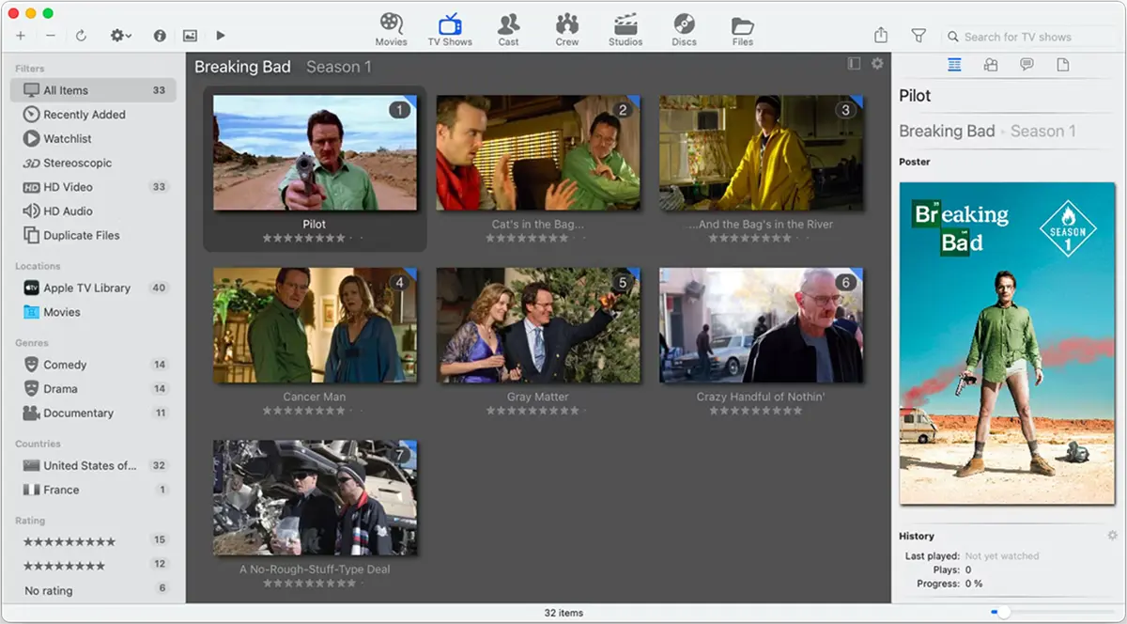Image resolution: width=1127 pixels, height=624 pixels.
Task: Open the details list tab in inspector
Action: 954,65
